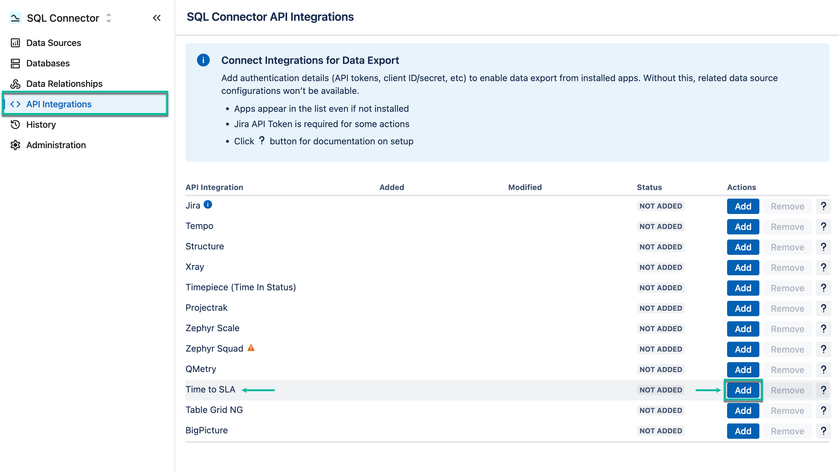Open help documentation for Xray

824,267
